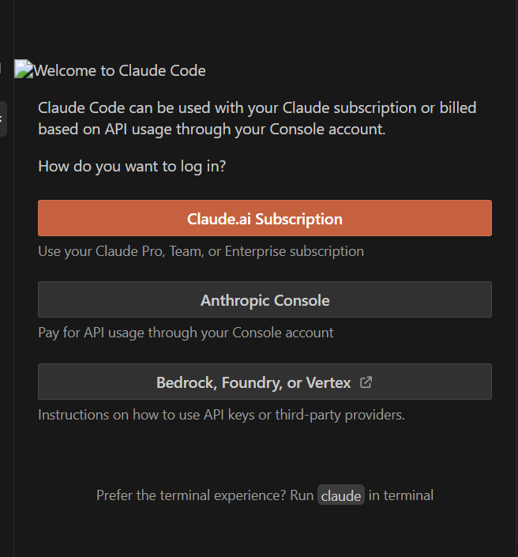Click the partially visible sidebar icon at left edge
518x557 pixels.
(2, 119)
